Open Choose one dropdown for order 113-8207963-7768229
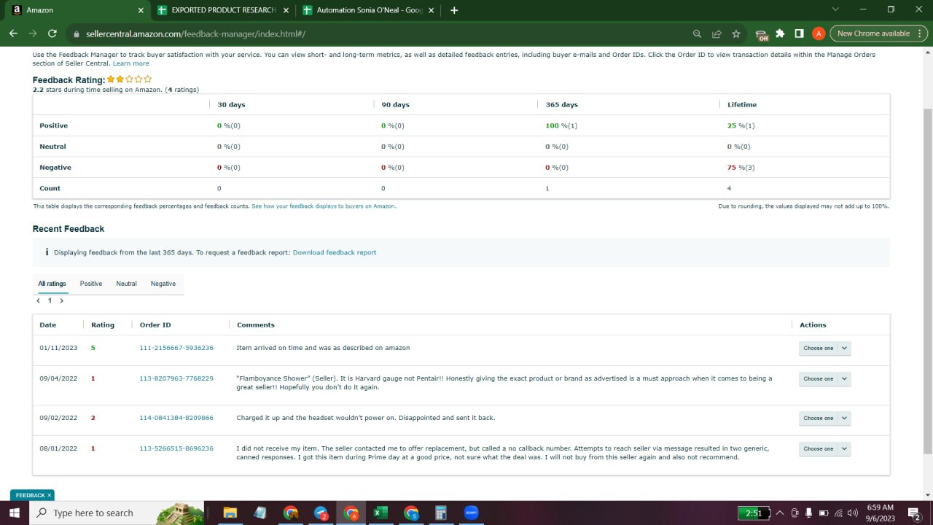Viewport: 933px width, 525px height. pos(824,378)
